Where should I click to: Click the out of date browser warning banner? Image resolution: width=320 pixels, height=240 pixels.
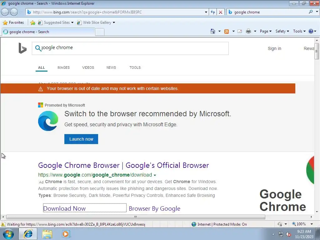[148, 88]
